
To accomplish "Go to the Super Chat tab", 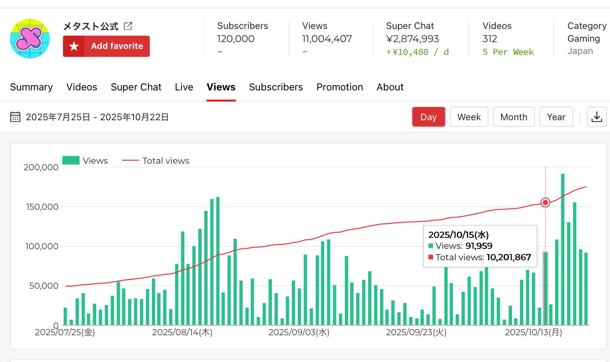I will (x=136, y=87).
